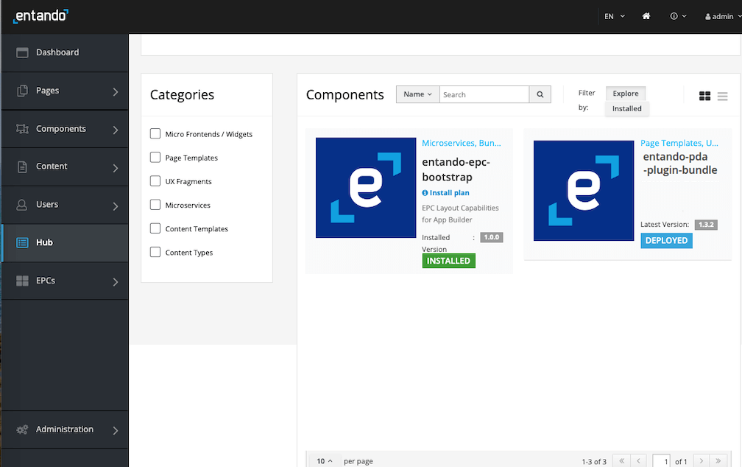Open the admin account dropdown
Screen dimensions: 742x467
tap(719, 15)
